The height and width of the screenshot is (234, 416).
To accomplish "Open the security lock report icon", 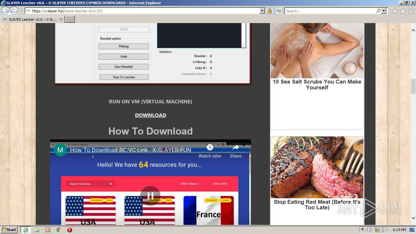I will (269, 11).
